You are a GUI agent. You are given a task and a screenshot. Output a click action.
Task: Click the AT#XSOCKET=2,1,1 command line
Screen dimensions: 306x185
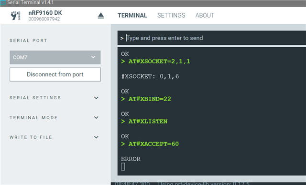pos(155,62)
